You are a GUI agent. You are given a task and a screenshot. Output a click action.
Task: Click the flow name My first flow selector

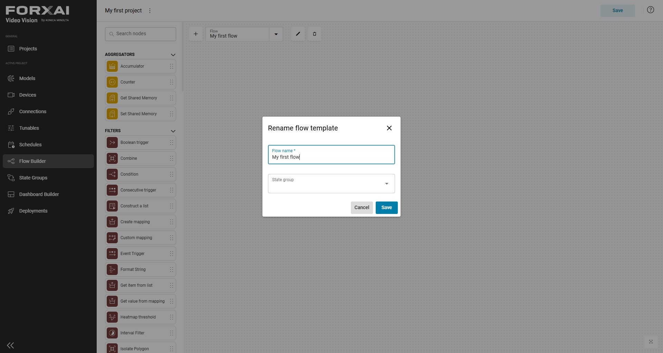click(x=238, y=34)
